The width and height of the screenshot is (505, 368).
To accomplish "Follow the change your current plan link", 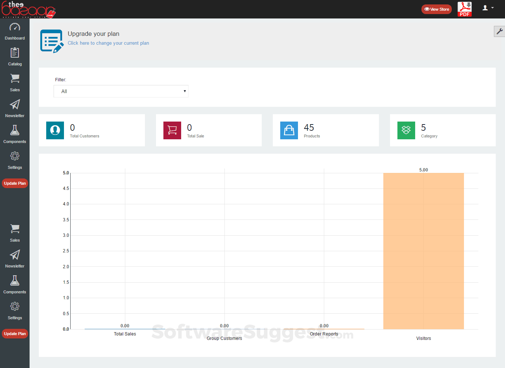I will pos(108,43).
